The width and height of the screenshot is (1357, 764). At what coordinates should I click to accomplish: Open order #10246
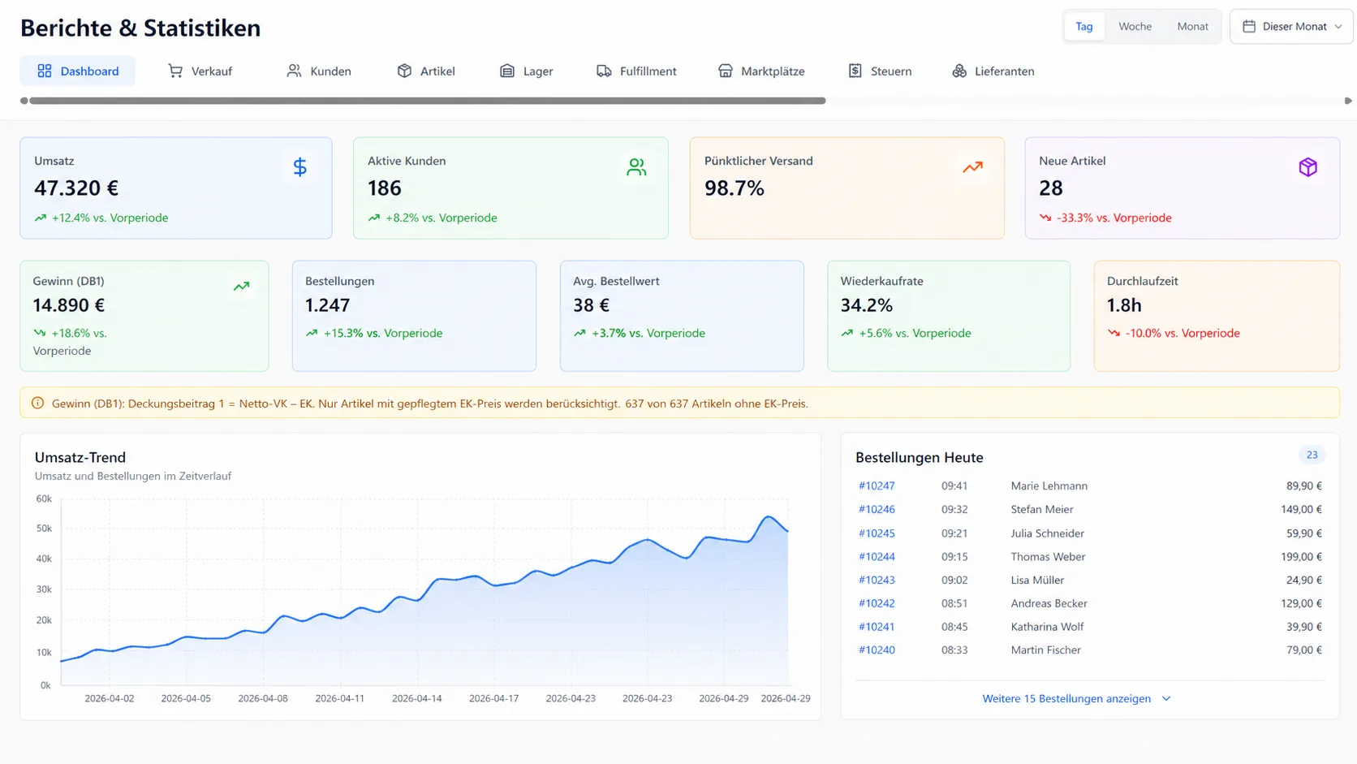(x=877, y=510)
